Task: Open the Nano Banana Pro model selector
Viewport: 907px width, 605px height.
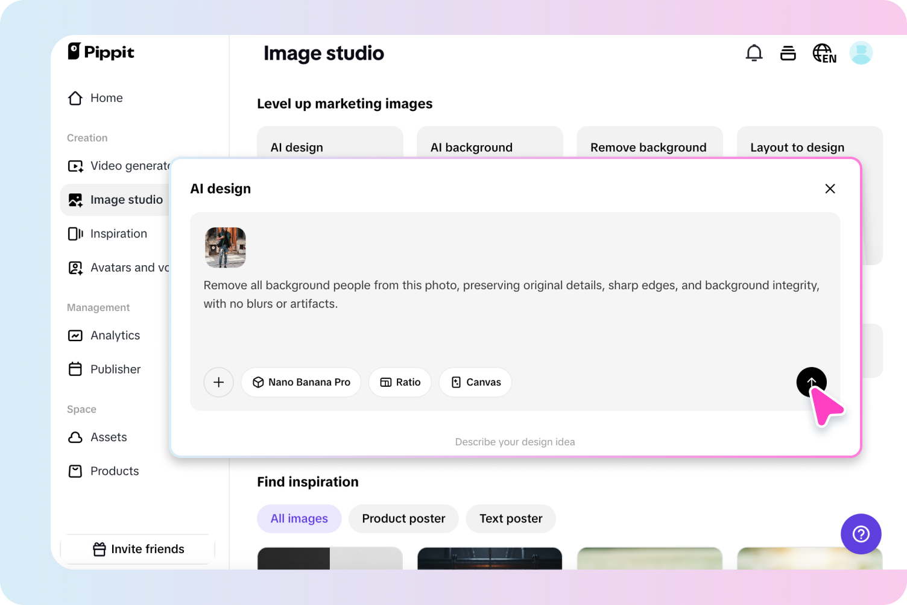Action: click(x=300, y=382)
